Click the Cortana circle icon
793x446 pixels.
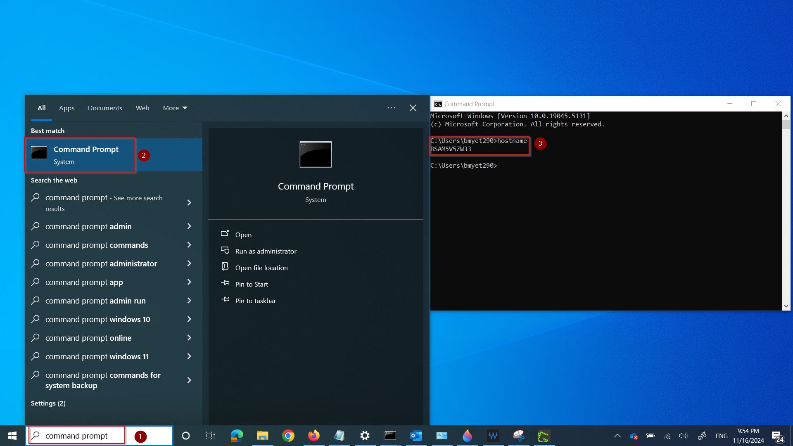point(186,436)
